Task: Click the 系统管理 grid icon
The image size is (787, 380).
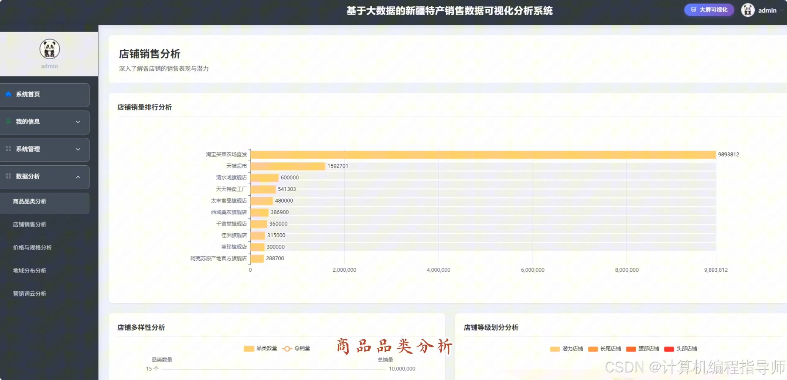Action: (8, 149)
